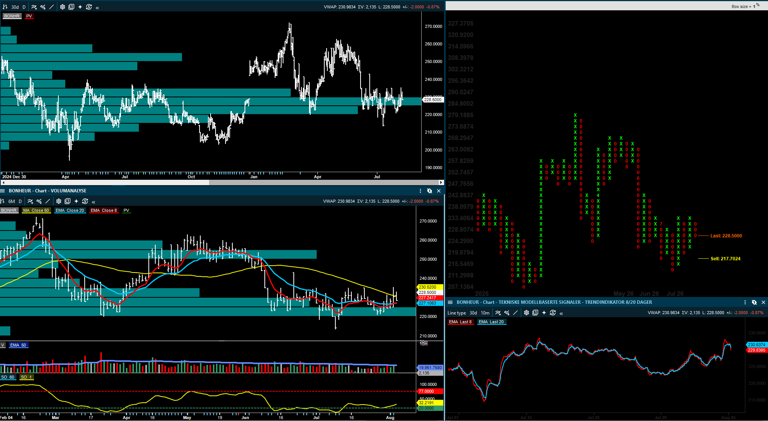
Task: Collapse TRENDINDIKATOR toolbar with double chevron
Action: click(561, 313)
